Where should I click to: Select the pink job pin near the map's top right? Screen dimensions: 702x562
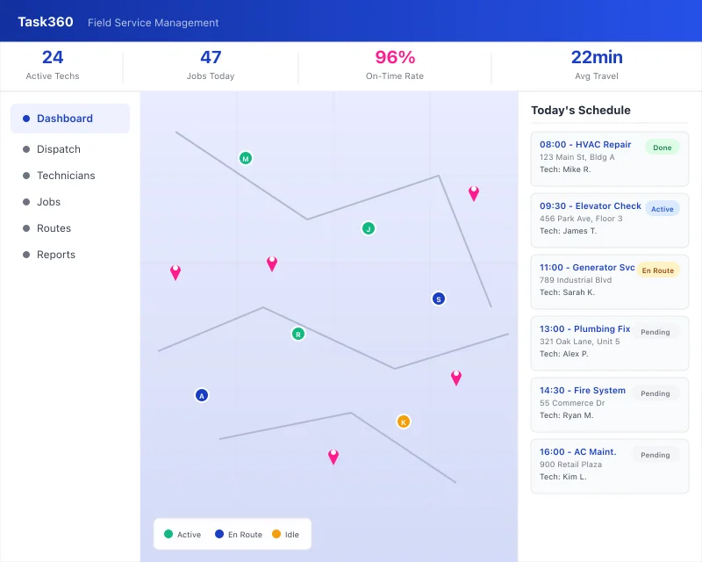click(x=474, y=194)
